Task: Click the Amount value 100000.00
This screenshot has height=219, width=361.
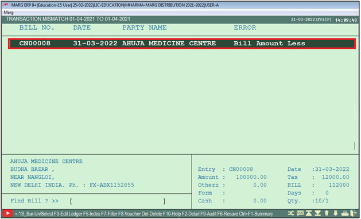Action: pyautogui.click(x=251, y=177)
